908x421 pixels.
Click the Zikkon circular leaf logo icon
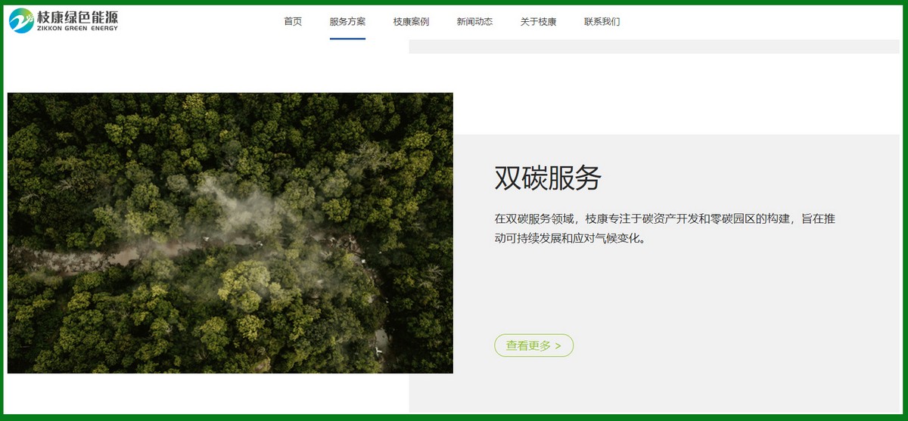20,21
